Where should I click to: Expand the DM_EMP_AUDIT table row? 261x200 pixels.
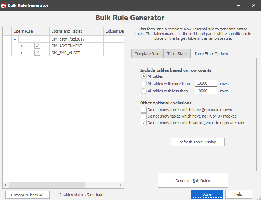point(22,53)
